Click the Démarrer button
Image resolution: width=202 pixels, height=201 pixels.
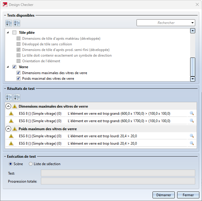point(163,195)
